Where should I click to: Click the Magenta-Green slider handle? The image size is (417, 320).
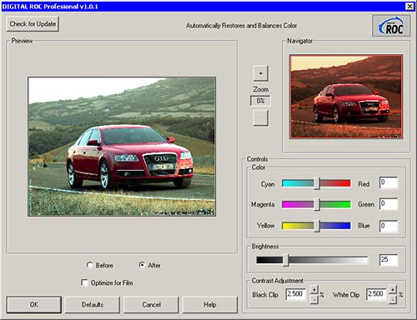(x=317, y=204)
